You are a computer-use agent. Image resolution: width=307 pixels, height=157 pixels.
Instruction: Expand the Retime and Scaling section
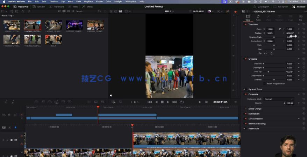tap(257, 124)
